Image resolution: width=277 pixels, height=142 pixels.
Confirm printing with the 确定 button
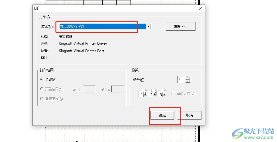click(x=162, y=115)
